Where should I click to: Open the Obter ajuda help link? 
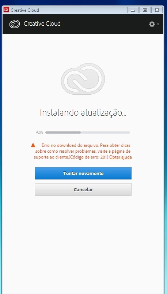tap(121, 157)
